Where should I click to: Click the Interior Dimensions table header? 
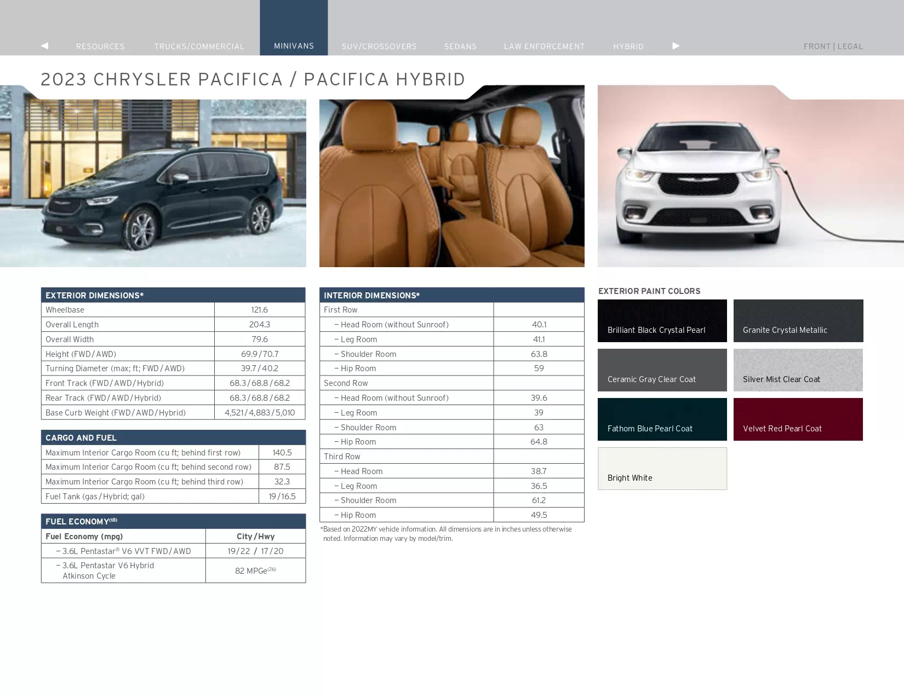click(x=452, y=295)
